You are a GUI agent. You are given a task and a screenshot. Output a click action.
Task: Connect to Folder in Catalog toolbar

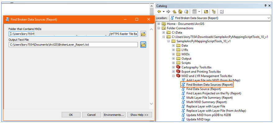tap(206, 12)
